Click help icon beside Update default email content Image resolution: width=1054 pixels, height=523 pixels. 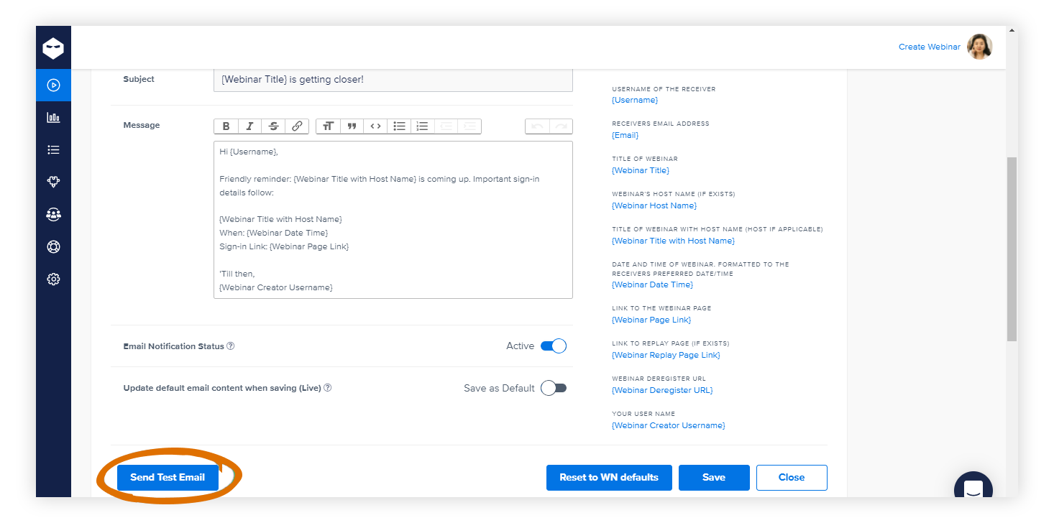point(327,388)
